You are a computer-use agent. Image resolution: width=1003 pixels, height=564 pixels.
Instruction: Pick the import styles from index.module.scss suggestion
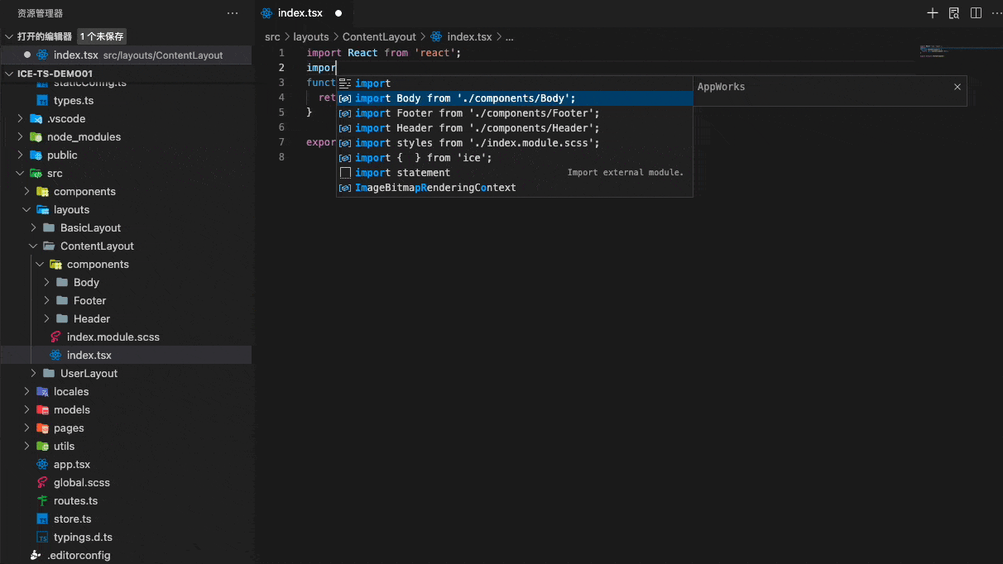478,143
